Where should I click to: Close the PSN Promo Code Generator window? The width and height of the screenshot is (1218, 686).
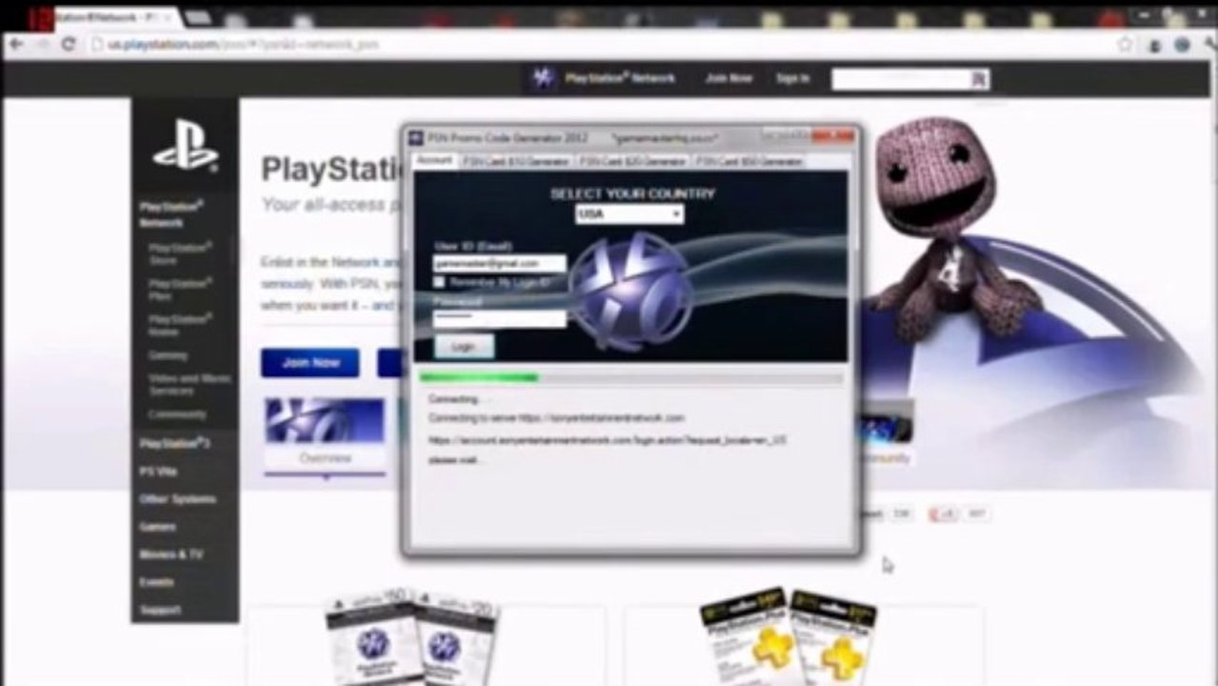pos(835,137)
